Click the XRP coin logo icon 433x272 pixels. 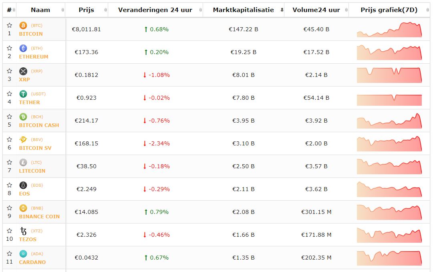point(23,71)
